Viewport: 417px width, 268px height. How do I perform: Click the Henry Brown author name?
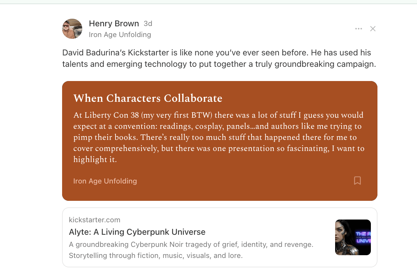click(x=114, y=24)
